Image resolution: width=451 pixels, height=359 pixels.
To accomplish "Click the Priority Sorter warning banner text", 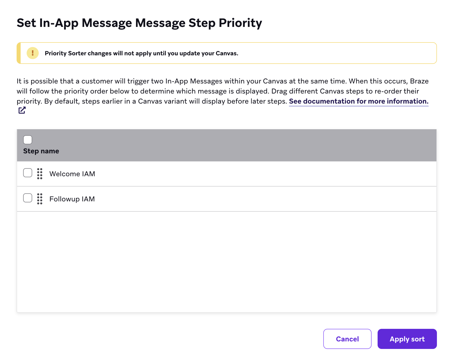I will point(141,53).
